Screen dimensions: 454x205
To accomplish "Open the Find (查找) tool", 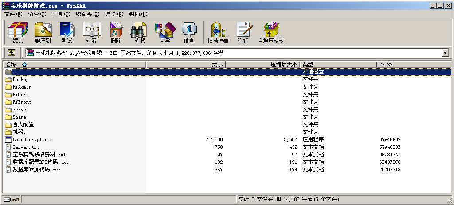I will (x=140, y=32).
